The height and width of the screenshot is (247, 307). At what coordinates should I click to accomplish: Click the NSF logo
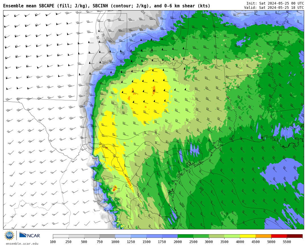[x=9, y=235]
